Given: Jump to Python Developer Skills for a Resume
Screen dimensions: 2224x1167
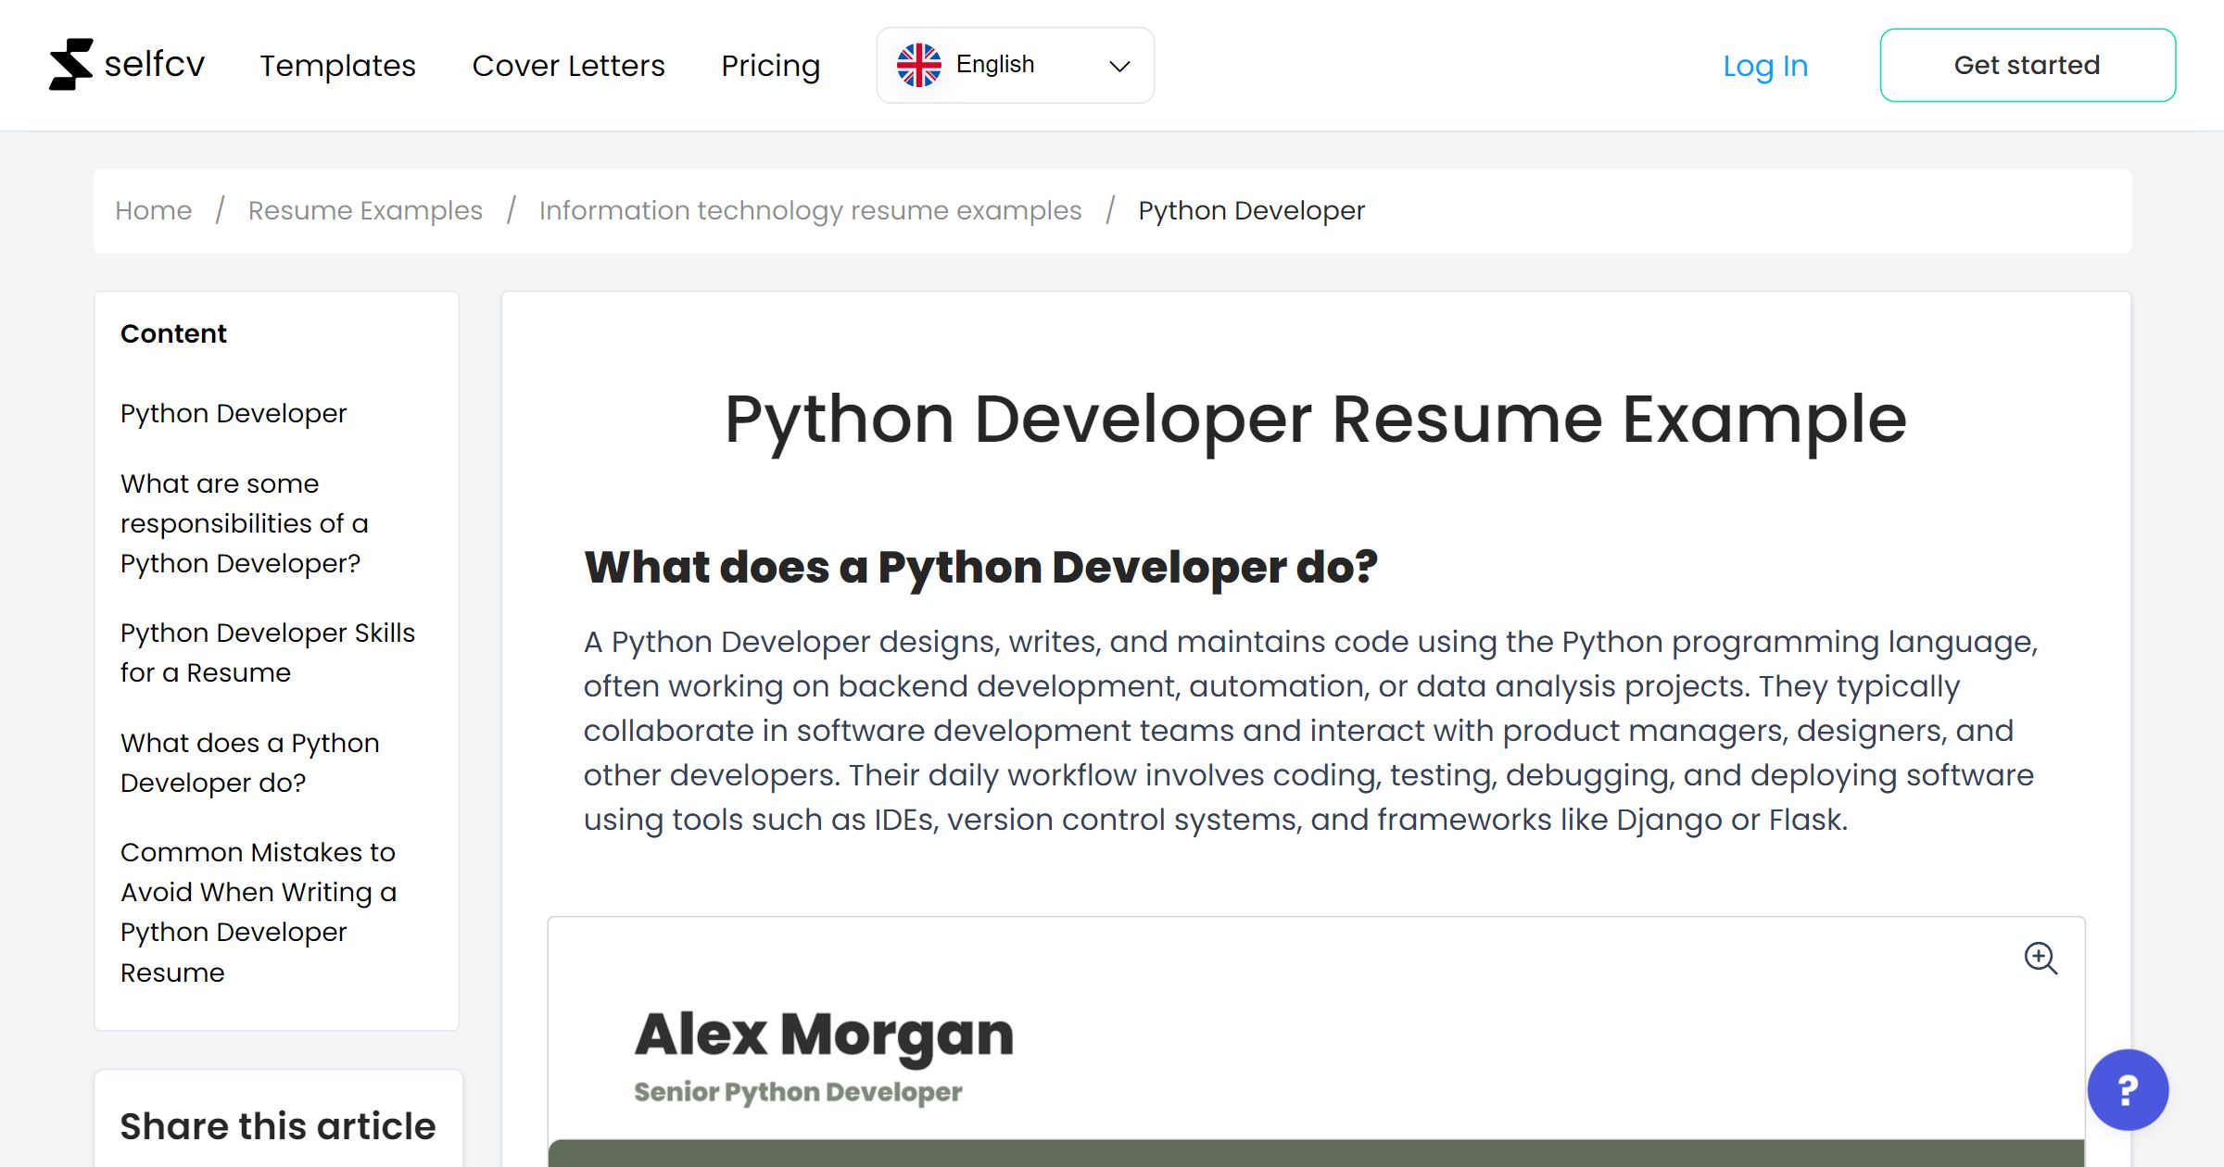Looking at the screenshot, I should click(268, 652).
